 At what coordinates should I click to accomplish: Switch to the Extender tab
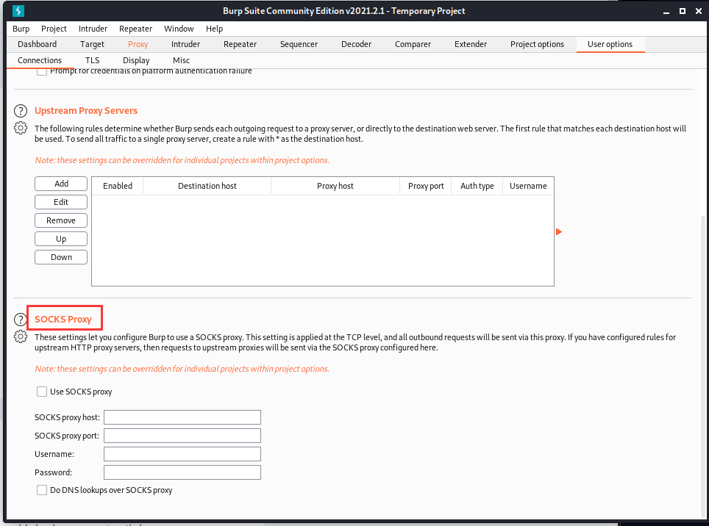point(471,44)
